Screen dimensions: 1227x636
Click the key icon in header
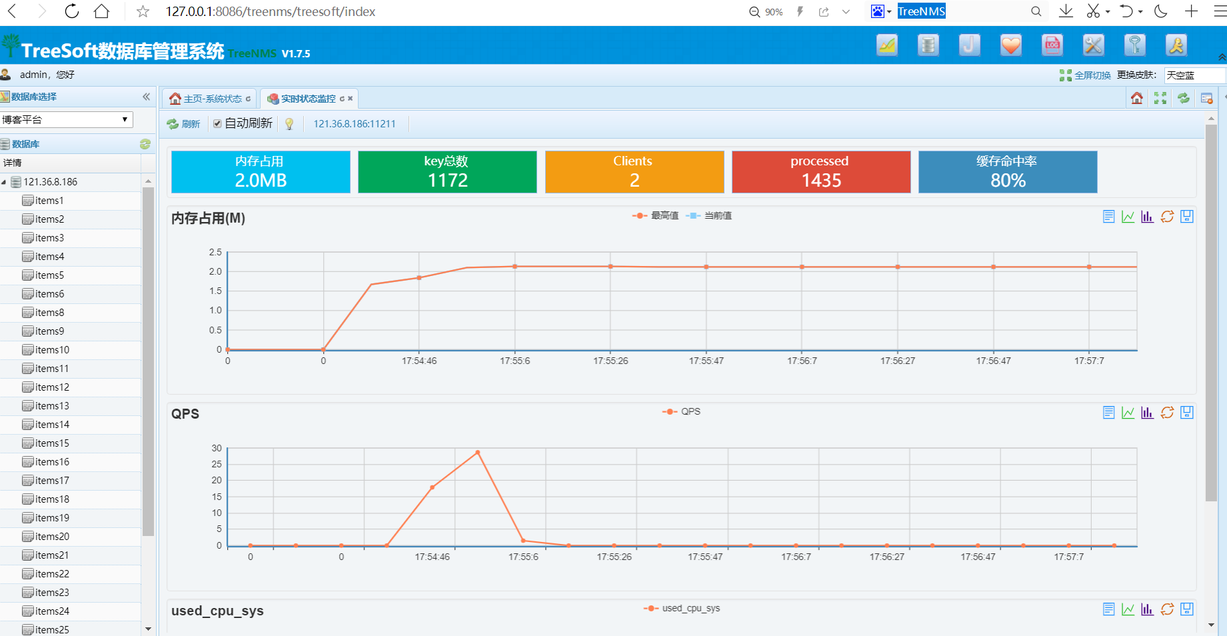point(1135,45)
